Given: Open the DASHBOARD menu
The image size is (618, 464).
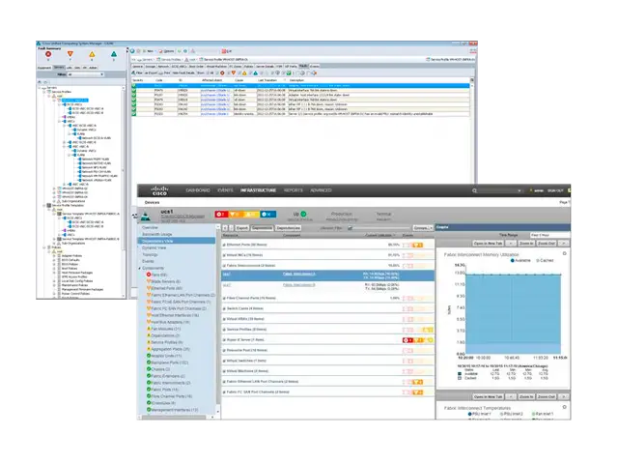Looking at the screenshot, I should click(199, 192).
